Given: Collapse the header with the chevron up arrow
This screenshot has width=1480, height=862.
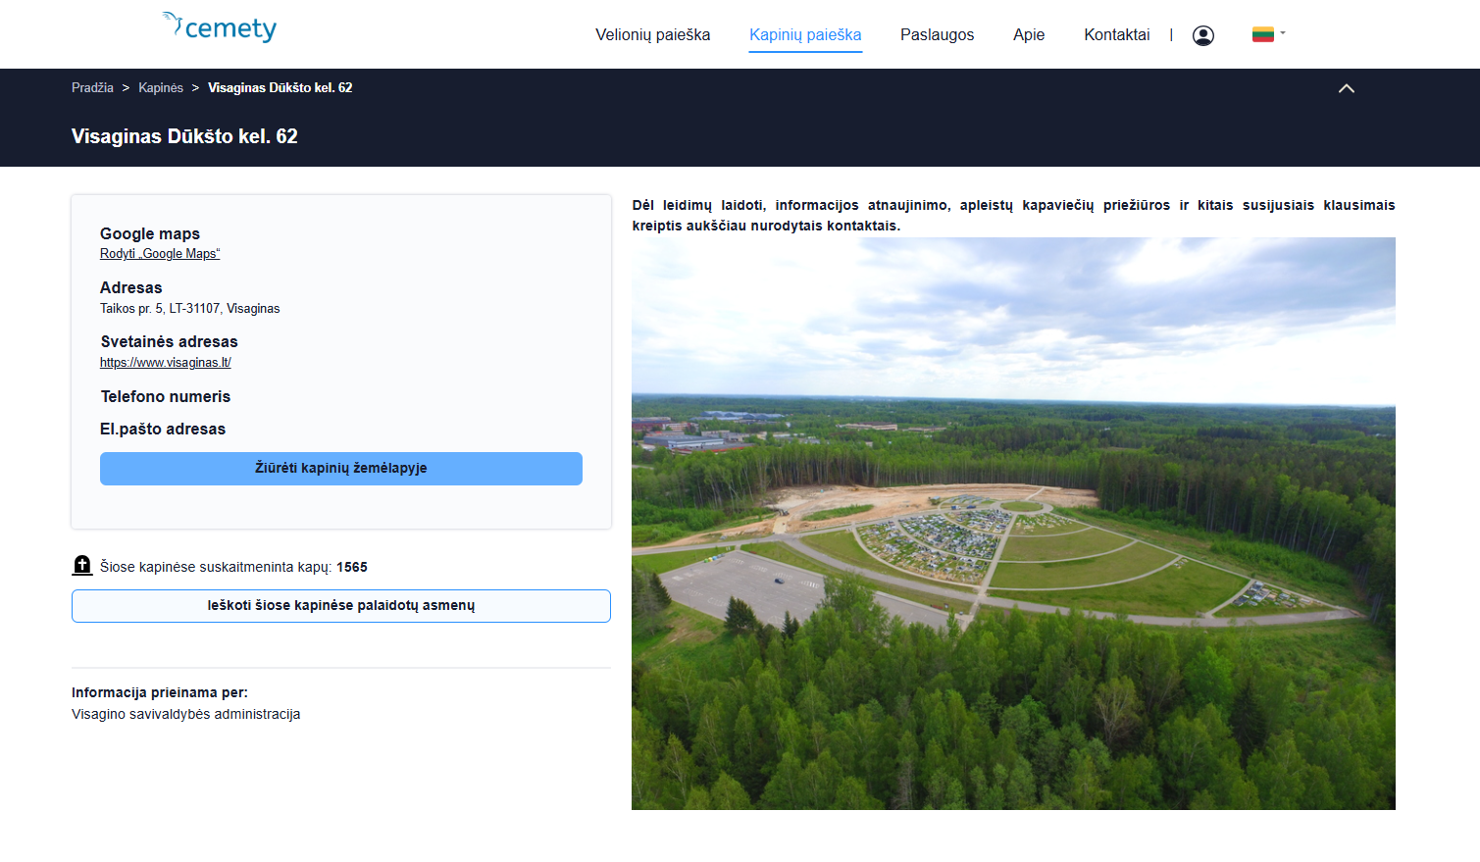Looking at the screenshot, I should [1347, 88].
